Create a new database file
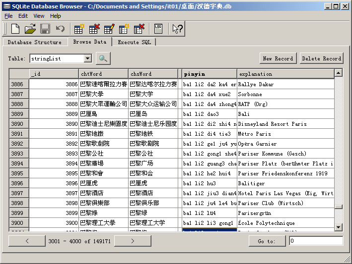 tap(15, 29)
